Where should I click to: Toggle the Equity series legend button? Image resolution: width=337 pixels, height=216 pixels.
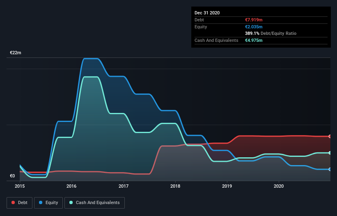48,203
